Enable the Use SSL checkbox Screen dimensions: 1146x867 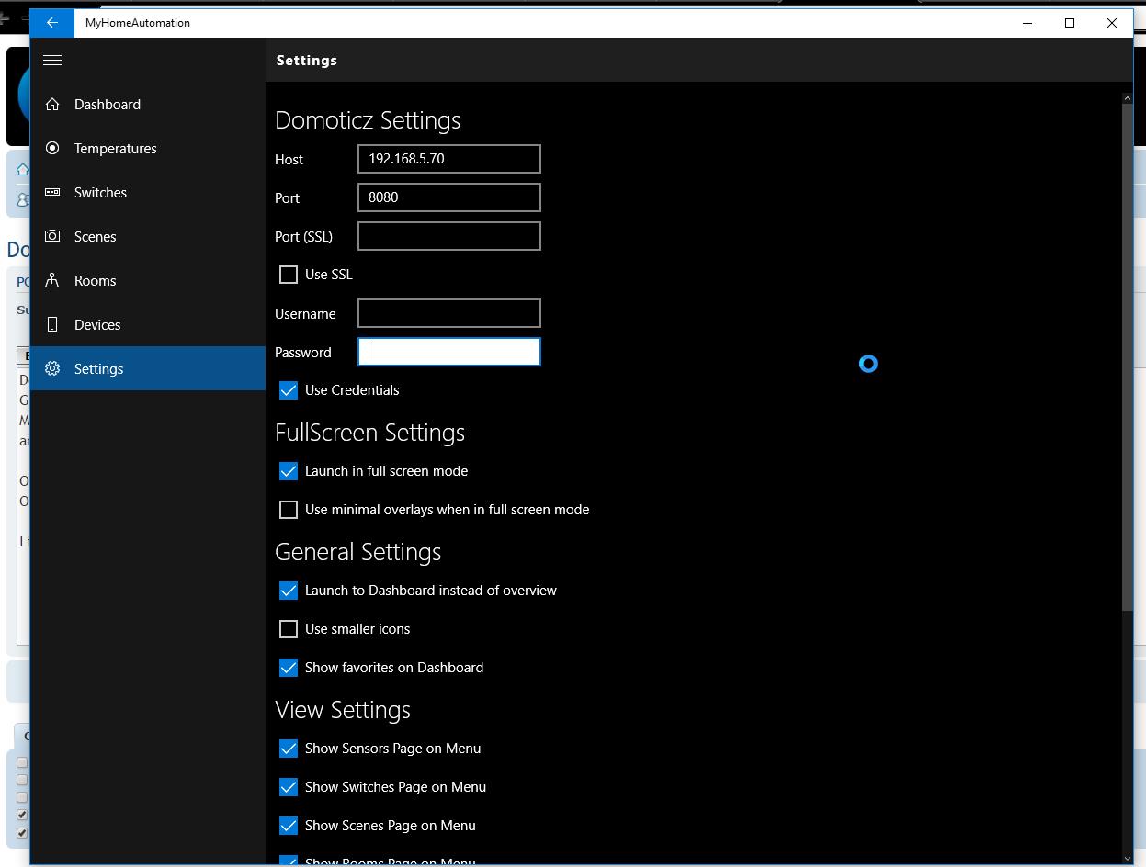(289, 274)
